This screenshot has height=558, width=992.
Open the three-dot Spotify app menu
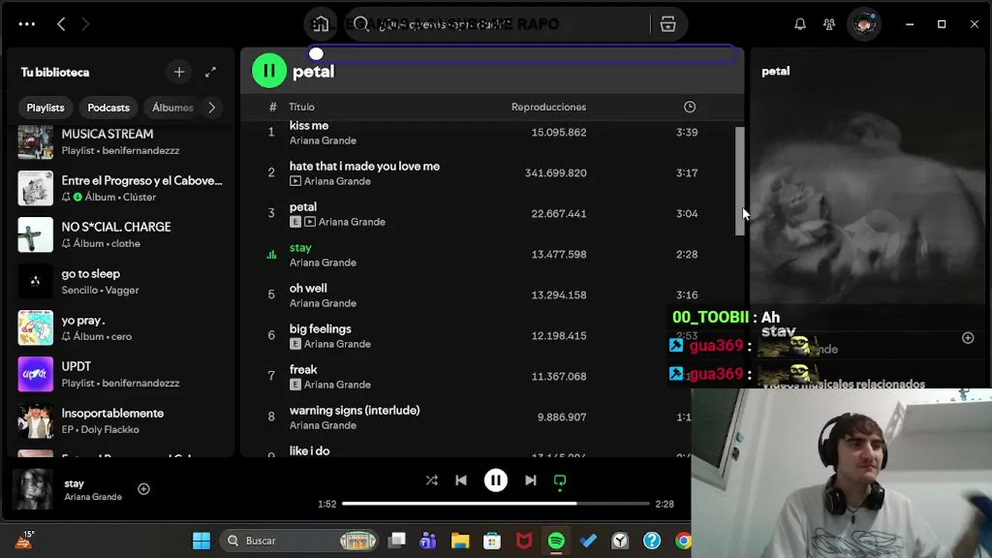[27, 24]
